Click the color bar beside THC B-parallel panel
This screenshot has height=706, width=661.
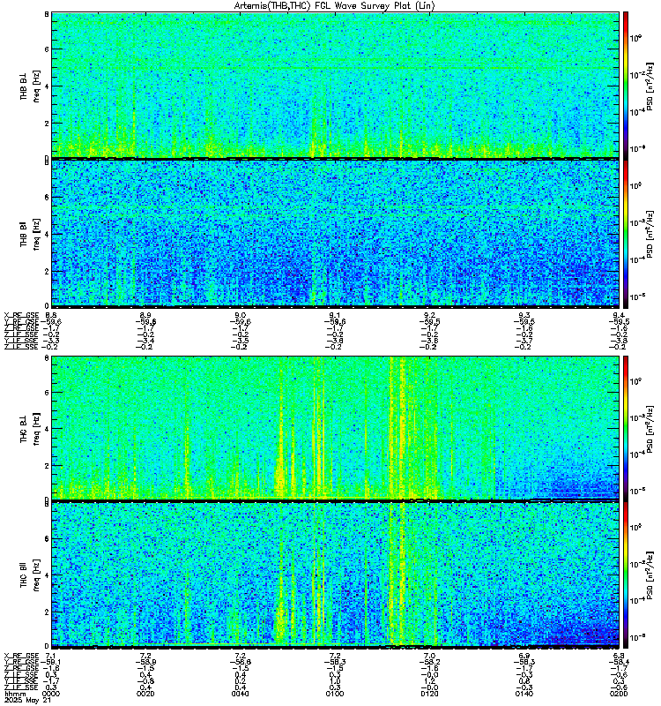point(626,575)
